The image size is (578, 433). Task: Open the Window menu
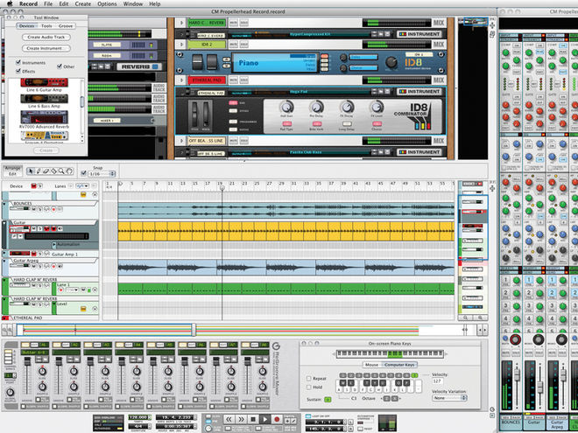click(133, 4)
